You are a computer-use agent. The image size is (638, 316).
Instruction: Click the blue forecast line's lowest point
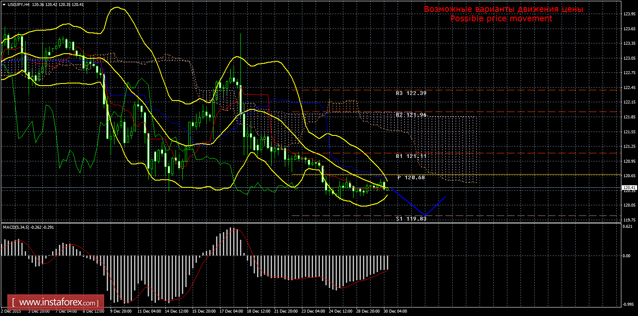click(424, 215)
